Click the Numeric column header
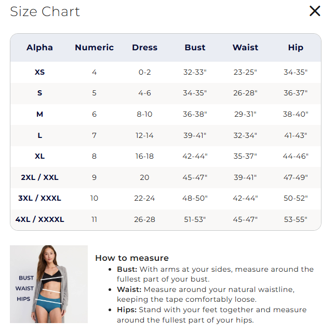This screenshot has width=335, height=335. pyautogui.click(x=94, y=48)
